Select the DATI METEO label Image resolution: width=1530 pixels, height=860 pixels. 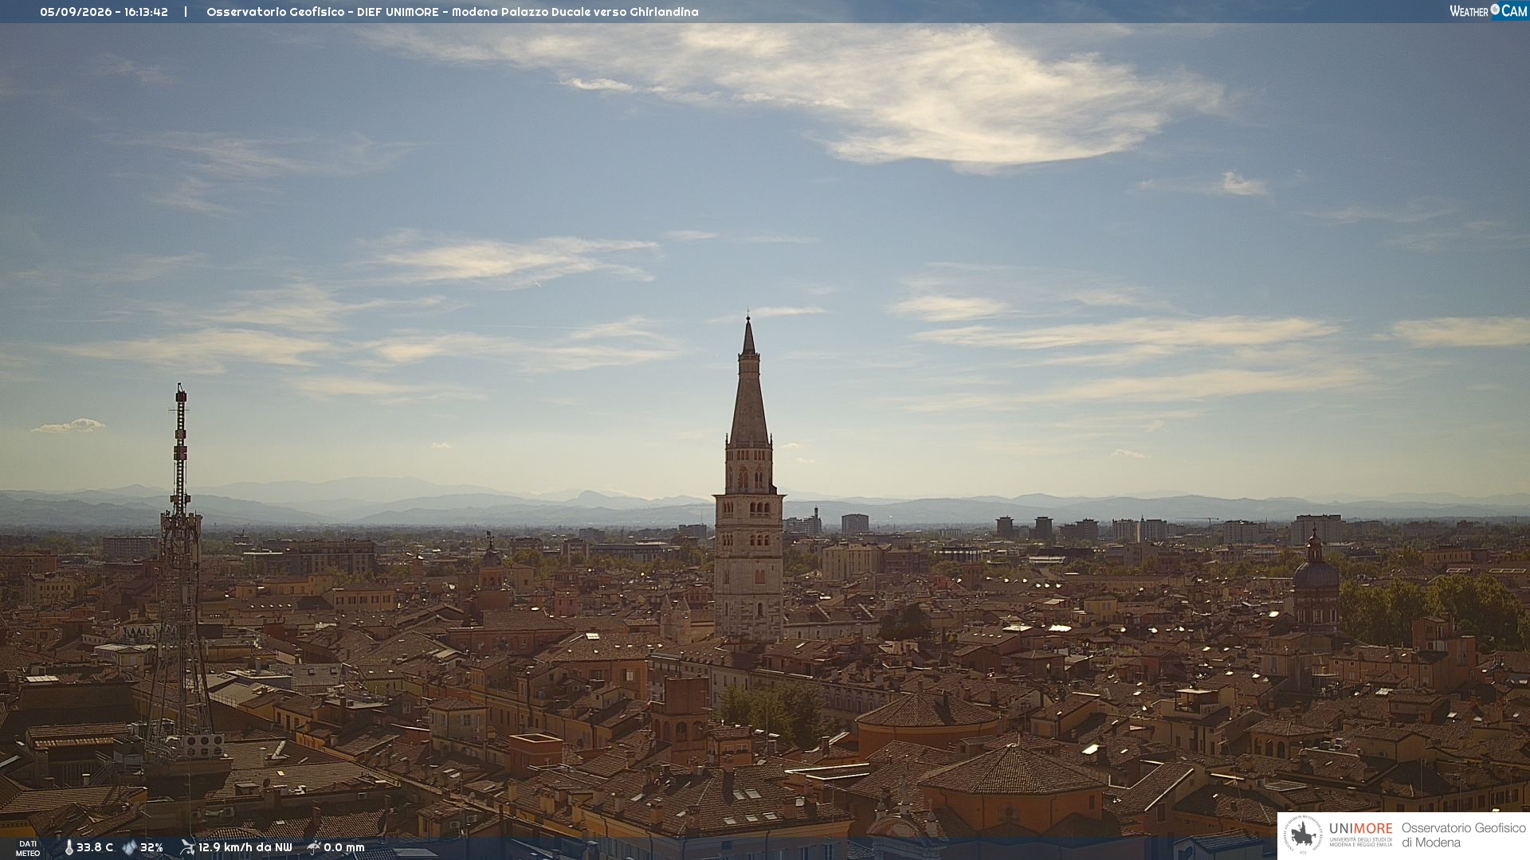coord(28,848)
